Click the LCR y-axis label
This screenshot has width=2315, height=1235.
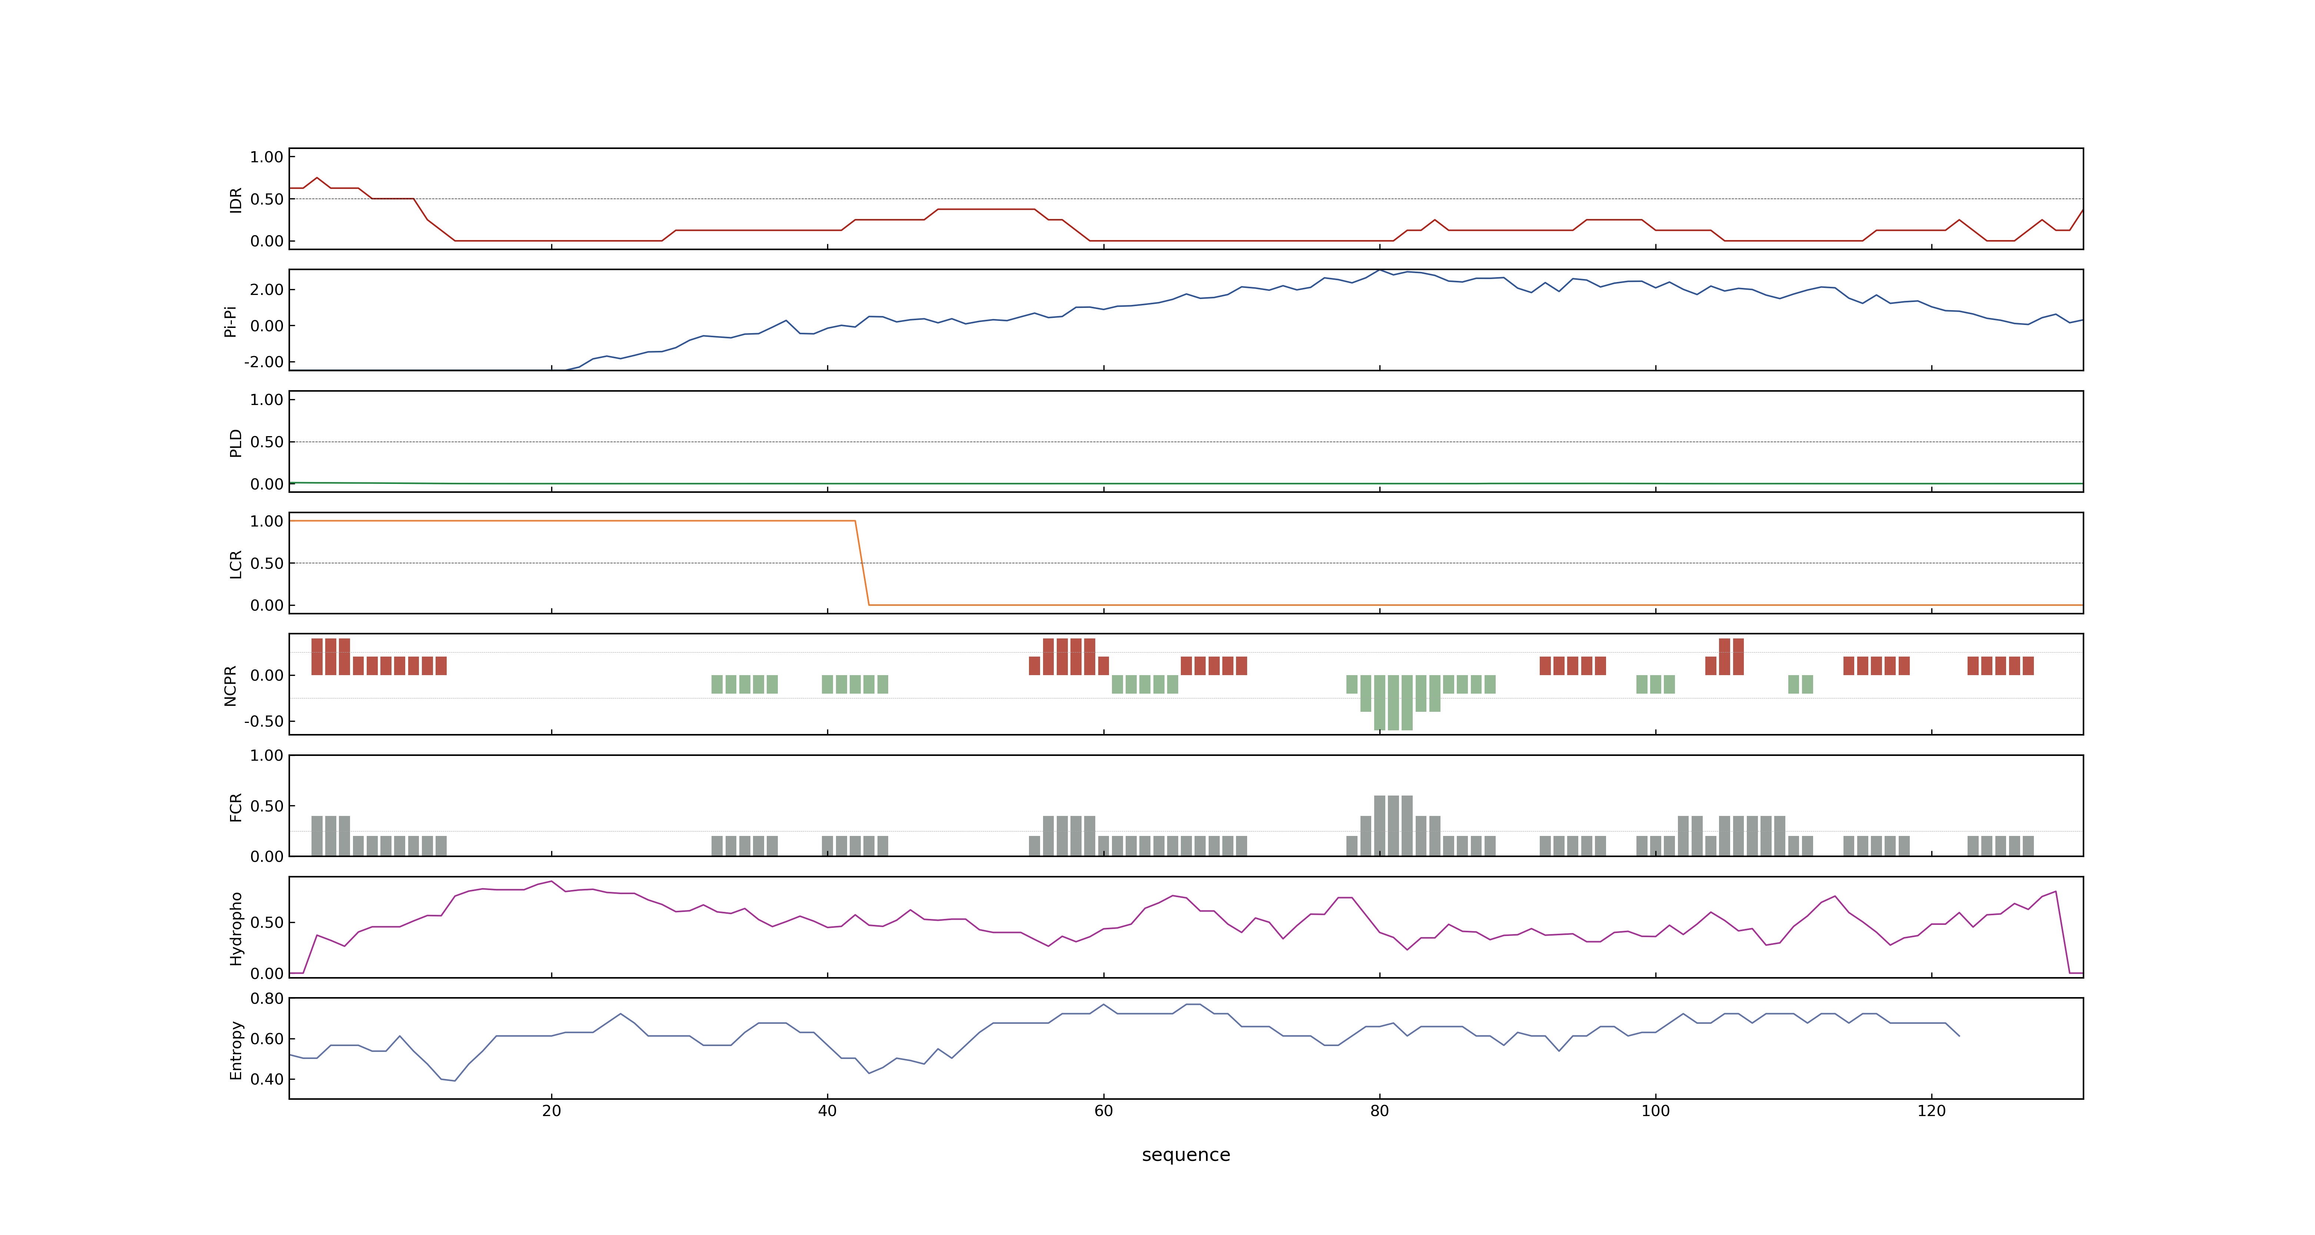[236, 564]
